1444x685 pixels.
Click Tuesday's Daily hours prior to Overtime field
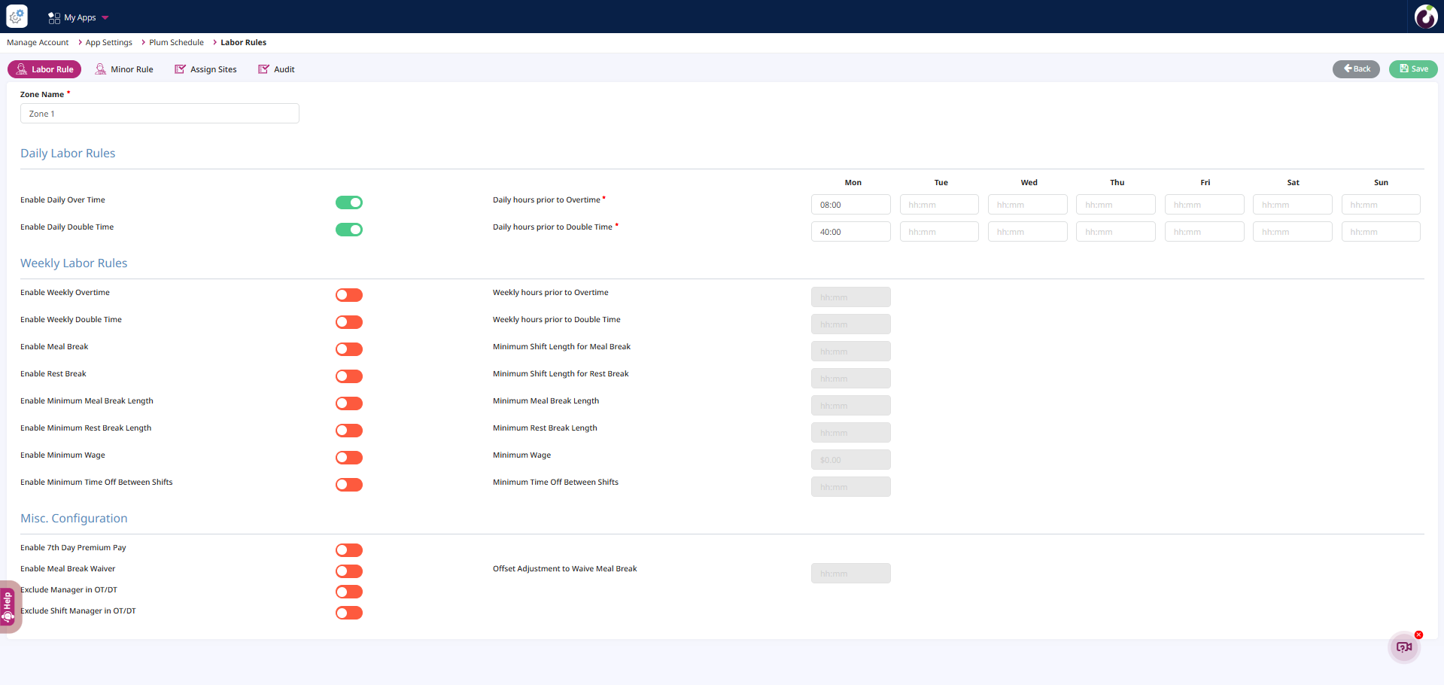coord(938,205)
